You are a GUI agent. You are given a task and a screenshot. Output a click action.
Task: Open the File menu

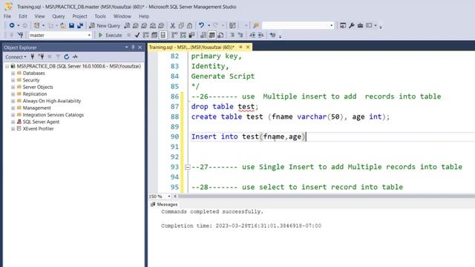7,16
